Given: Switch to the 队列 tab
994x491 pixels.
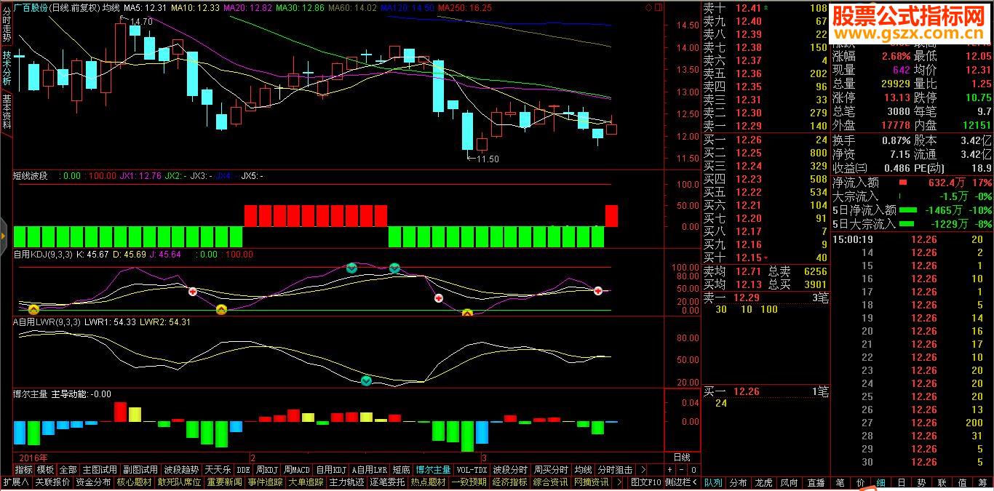Looking at the screenshot, I should click(x=713, y=482).
